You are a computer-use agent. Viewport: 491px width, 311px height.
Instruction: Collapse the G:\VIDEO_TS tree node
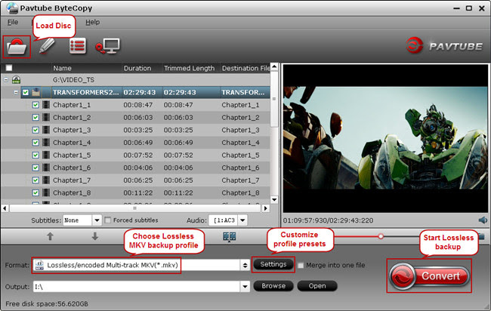(5, 80)
